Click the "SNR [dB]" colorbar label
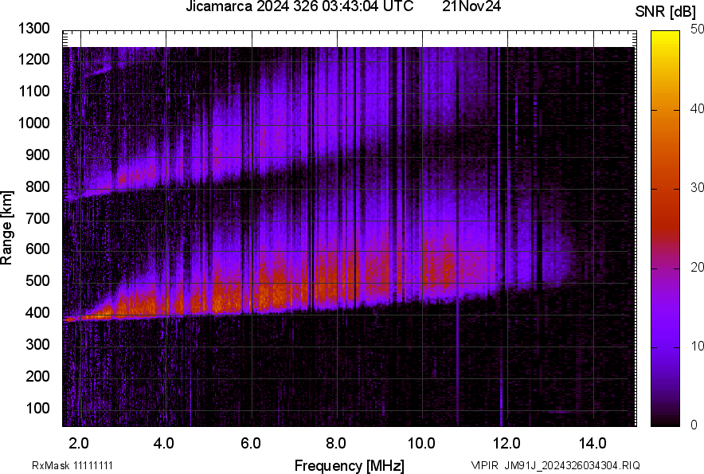Image resolution: width=704 pixels, height=474 pixels. [x=667, y=12]
